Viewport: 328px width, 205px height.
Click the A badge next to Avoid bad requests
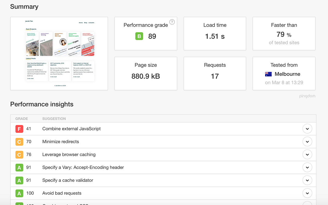pos(19,193)
